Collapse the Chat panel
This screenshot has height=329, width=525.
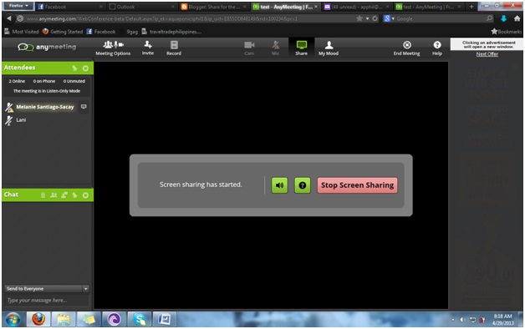coord(86,195)
